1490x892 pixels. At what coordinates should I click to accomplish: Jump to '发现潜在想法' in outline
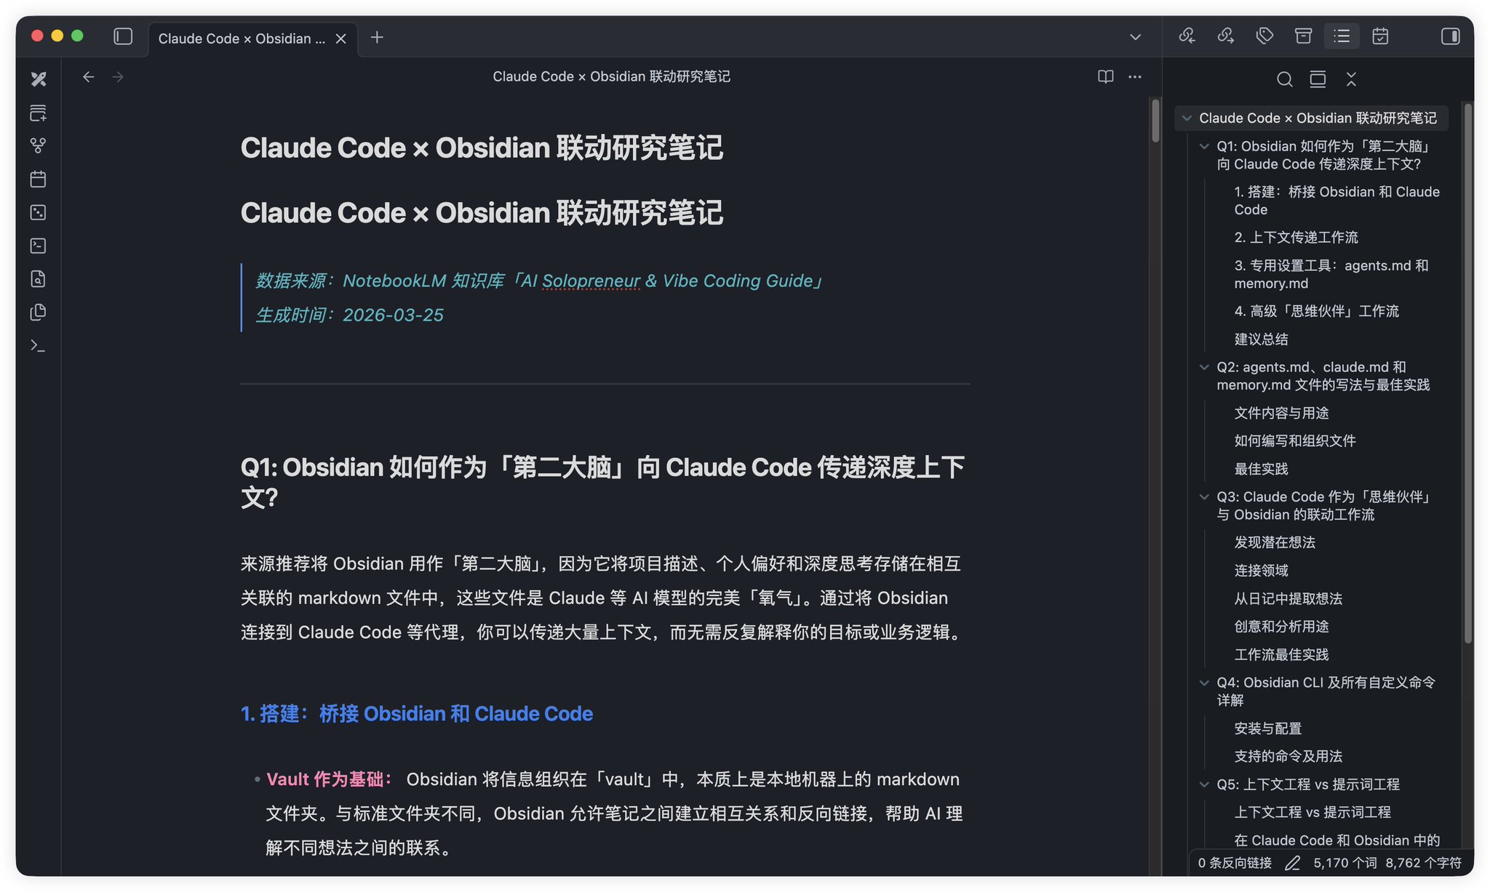(1275, 542)
